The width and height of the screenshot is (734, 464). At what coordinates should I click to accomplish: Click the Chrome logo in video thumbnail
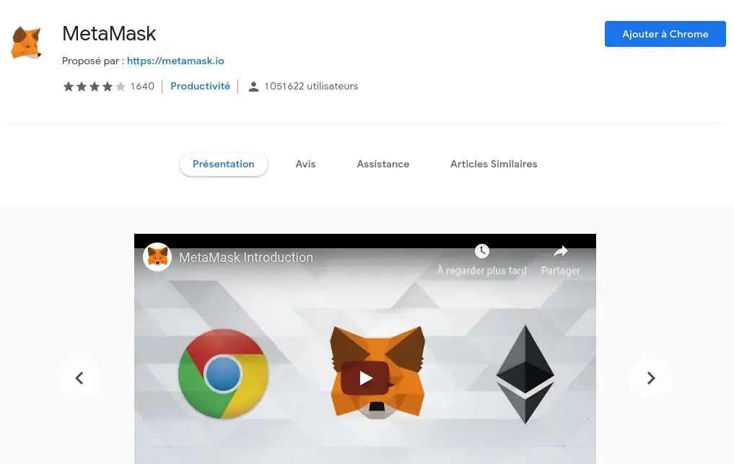(x=223, y=374)
